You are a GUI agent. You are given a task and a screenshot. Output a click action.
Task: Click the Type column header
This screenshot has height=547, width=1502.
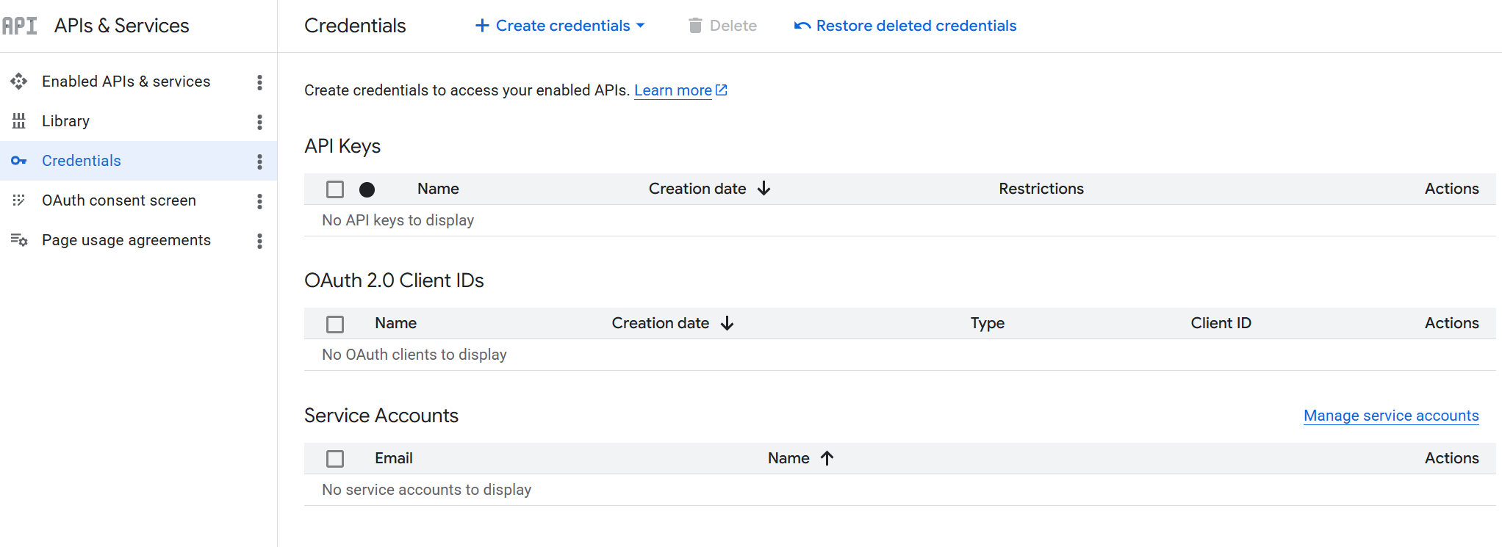point(988,323)
